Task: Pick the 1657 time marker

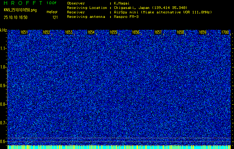Action: [158, 32]
